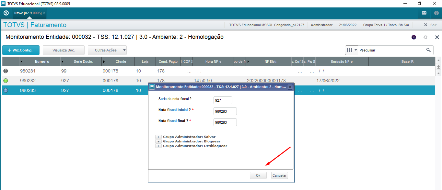The image size is (442, 190).
Task: Click series value 99 in first row
Action: 64,71
